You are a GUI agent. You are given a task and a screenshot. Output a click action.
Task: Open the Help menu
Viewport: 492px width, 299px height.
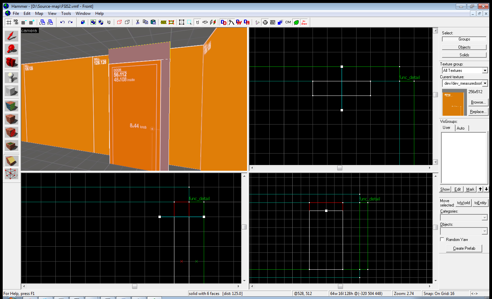[x=99, y=13]
